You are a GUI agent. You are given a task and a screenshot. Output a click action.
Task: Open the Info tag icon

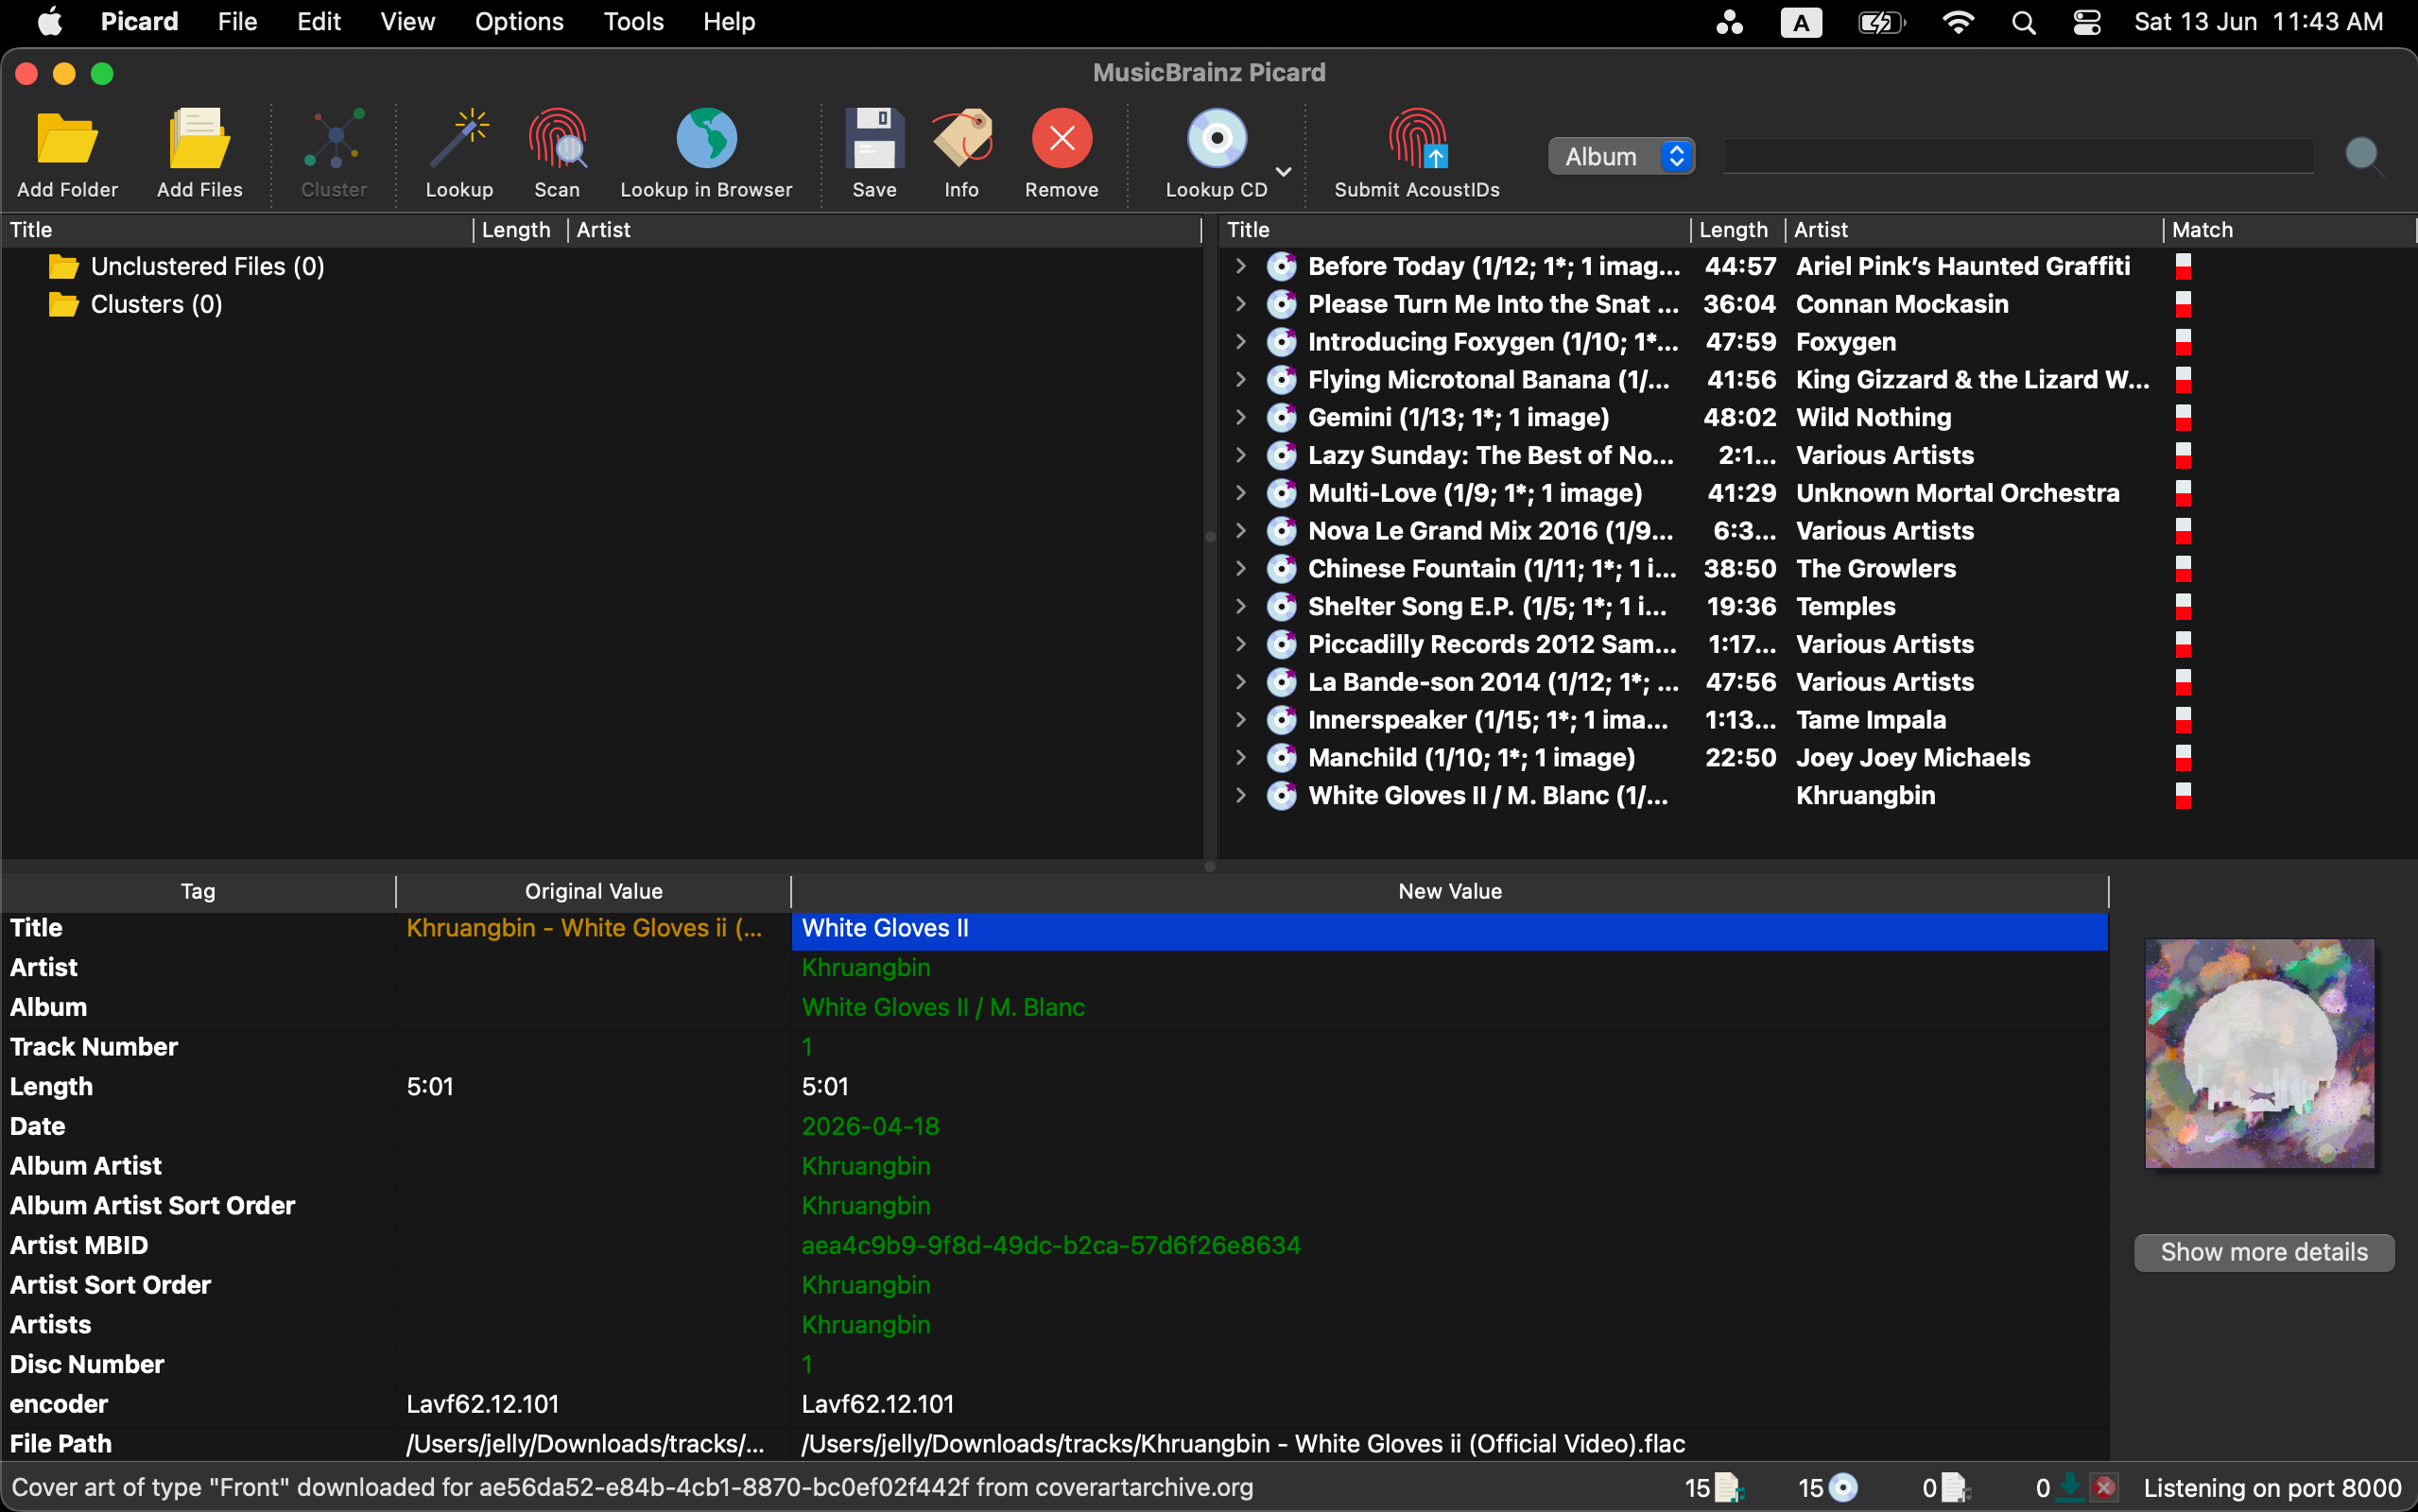[962, 139]
